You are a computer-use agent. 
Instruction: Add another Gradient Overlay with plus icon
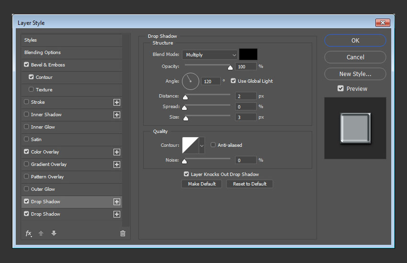[x=117, y=164]
